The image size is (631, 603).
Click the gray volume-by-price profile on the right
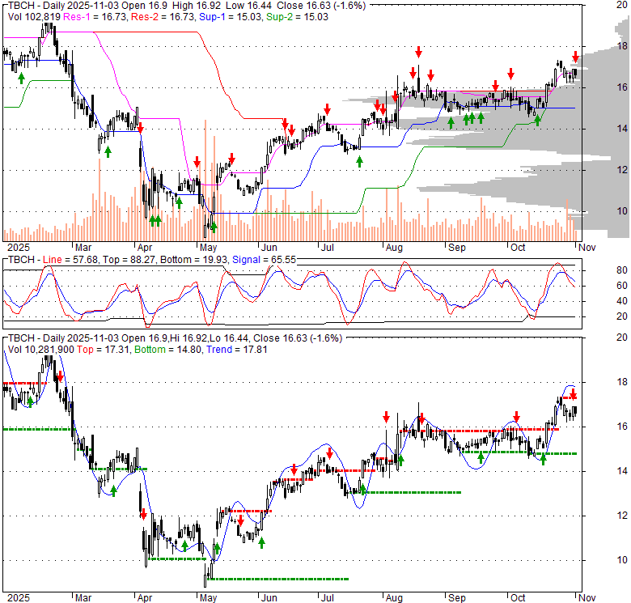[563, 133]
